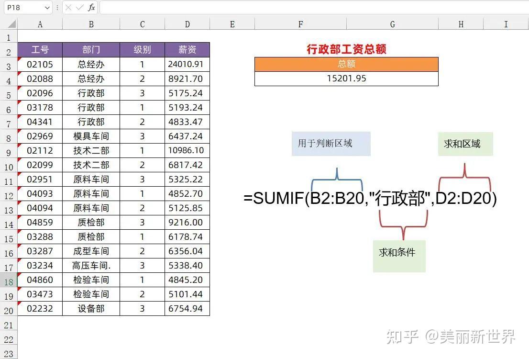Click the 薪资 header cell

187,50
